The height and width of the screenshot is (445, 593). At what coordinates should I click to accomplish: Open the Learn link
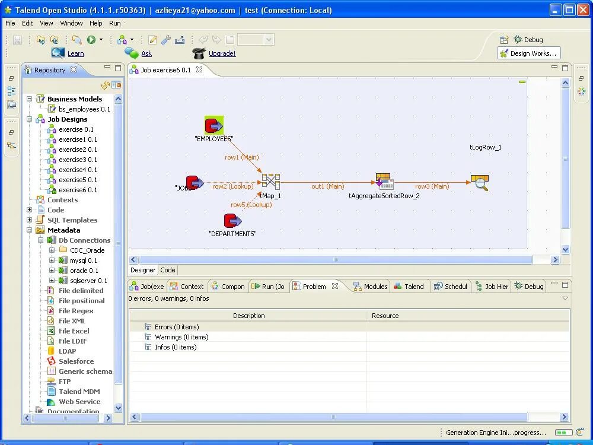point(76,54)
